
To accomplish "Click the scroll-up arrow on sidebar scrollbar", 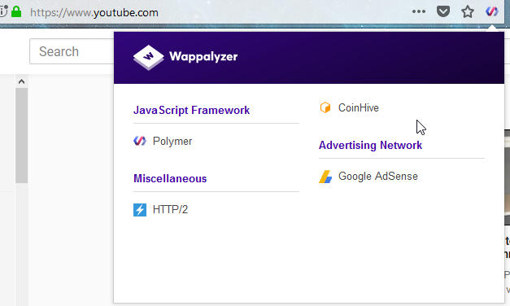I will 21,81.
